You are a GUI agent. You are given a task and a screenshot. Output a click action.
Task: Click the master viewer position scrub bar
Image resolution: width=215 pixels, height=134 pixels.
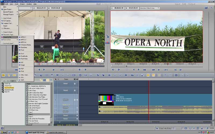156,66
